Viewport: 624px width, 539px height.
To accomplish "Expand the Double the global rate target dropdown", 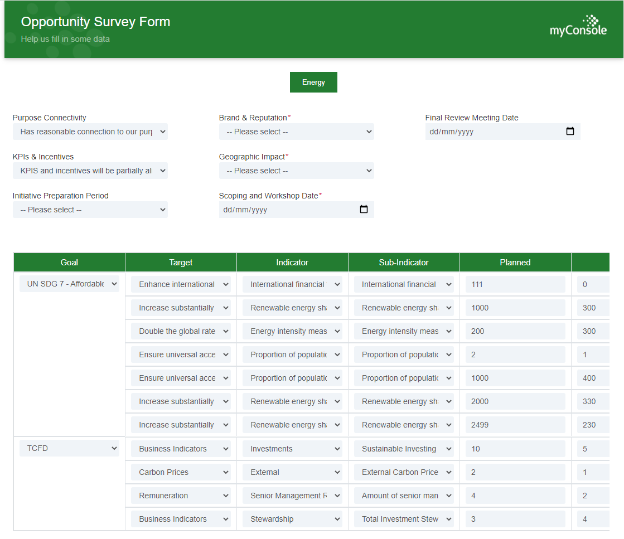I will 181,331.
